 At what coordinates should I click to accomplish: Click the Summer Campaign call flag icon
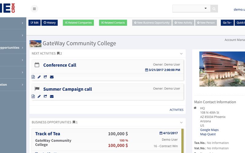point(37,89)
